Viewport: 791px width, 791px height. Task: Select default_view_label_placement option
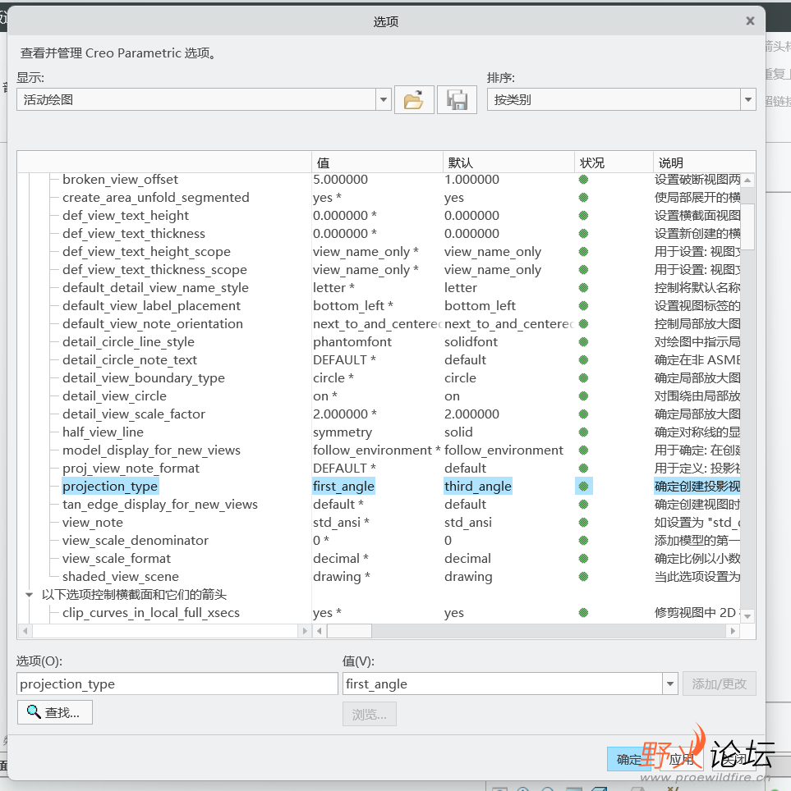coord(151,306)
